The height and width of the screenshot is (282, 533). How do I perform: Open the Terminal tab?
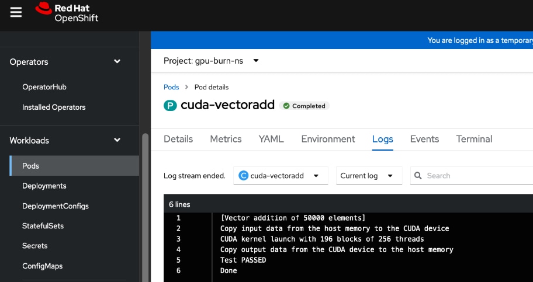[474, 139]
